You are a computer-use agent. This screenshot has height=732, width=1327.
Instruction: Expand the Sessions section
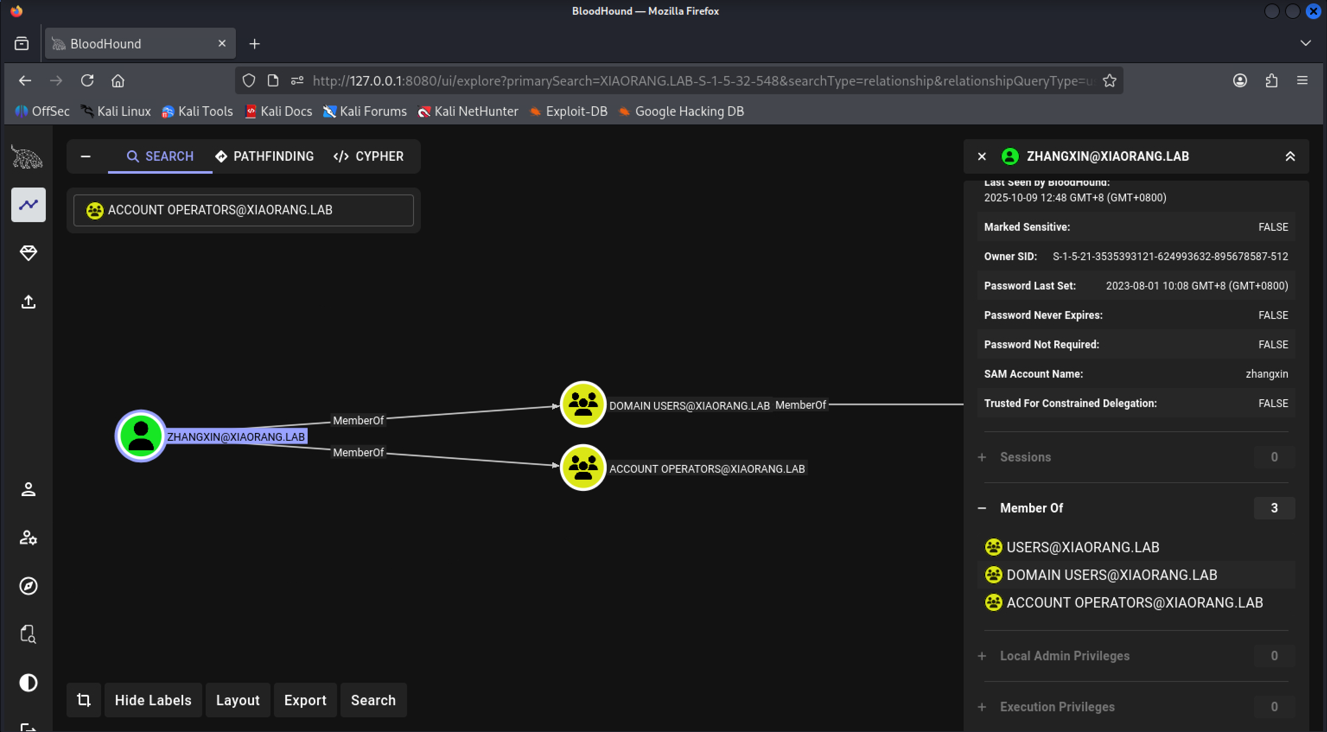(x=1025, y=457)
